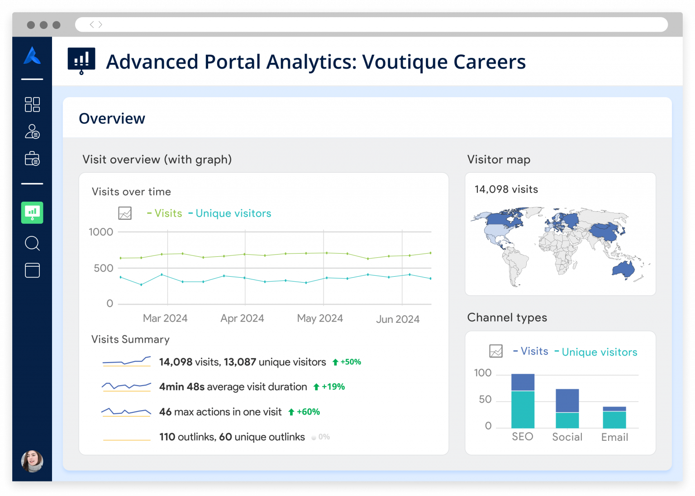Switch to the Overview section header
Screen dimensions: 695x496
tap(112, 118)
